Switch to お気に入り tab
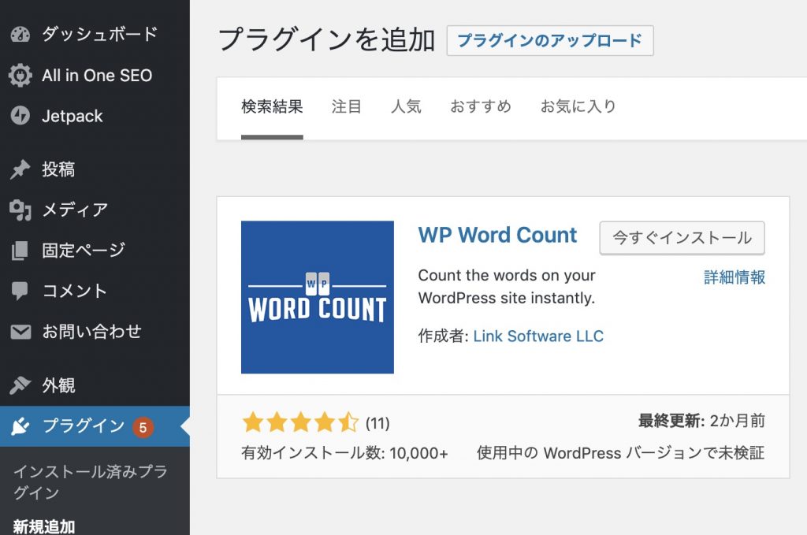The image size is (807, 535). point(578,106)
